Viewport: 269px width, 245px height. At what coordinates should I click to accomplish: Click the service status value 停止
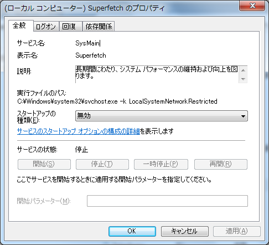tap(81, 150)
